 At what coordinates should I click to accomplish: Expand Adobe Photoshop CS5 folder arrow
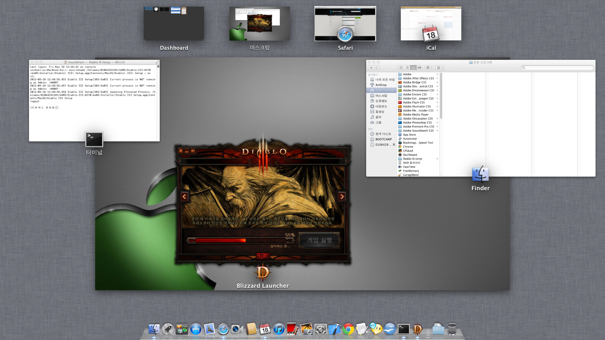tap(437, 123)
